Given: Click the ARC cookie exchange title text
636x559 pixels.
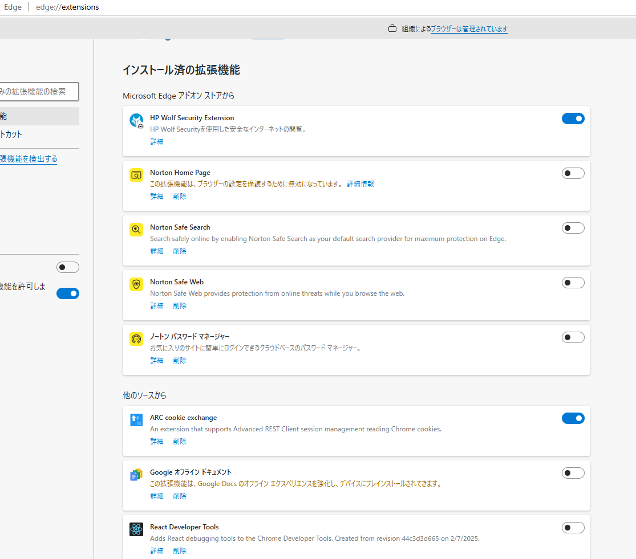Looking at the screenshot, I should tap(183, 418).
